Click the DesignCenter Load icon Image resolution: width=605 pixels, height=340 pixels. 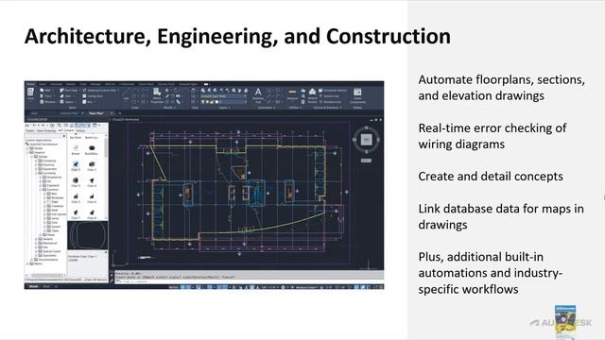pos(27,126)
